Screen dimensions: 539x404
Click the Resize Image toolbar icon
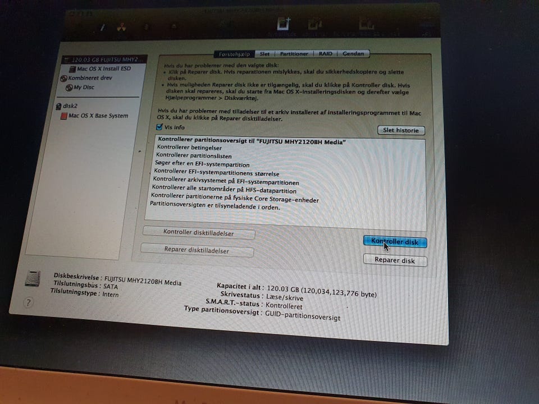(367, 24)
